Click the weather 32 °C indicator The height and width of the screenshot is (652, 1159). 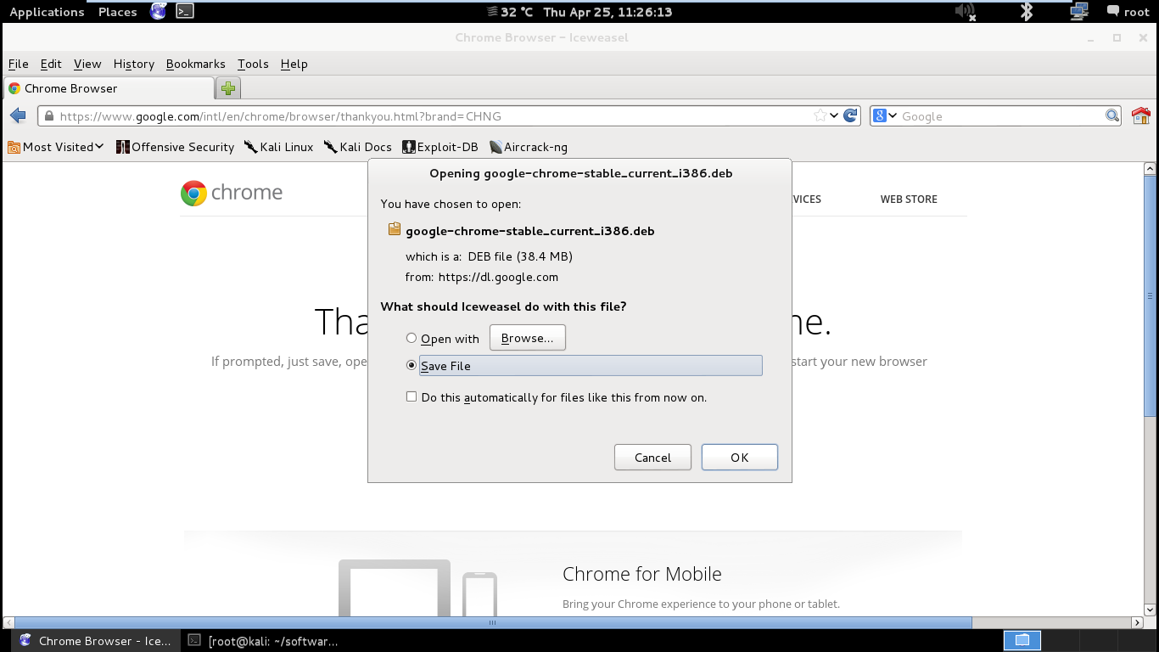coord(511,12)
